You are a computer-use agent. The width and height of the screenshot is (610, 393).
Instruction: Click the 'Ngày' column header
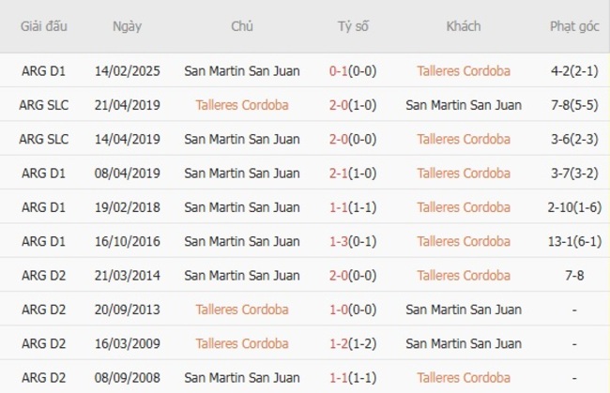[x=127, y=26]
